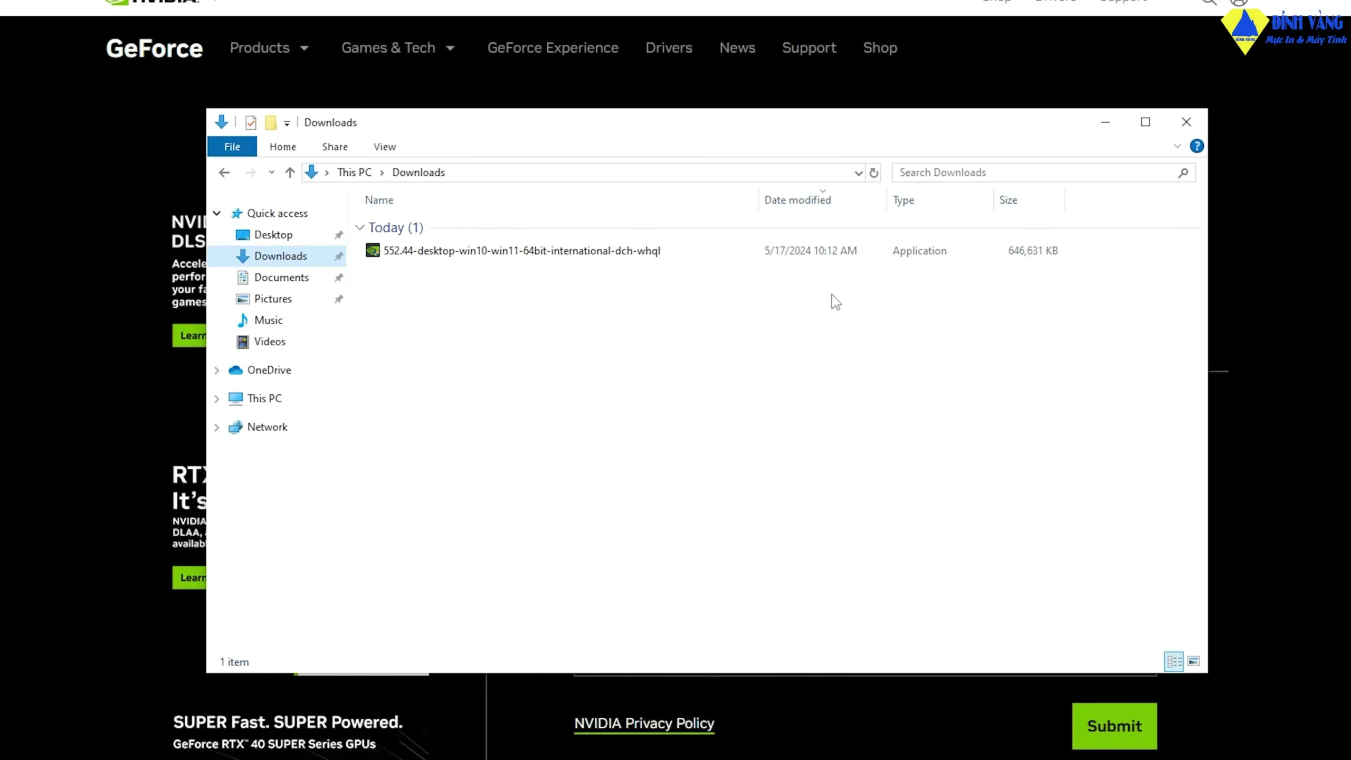Image resolution: width=1351 pixels, height=760 pixels.
Task: Open Explorer Help with question mark icon
Action: pos(1197,146)
